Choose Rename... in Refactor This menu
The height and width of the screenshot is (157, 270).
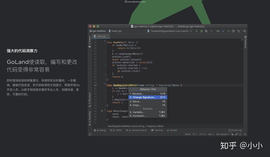point(148,93)
